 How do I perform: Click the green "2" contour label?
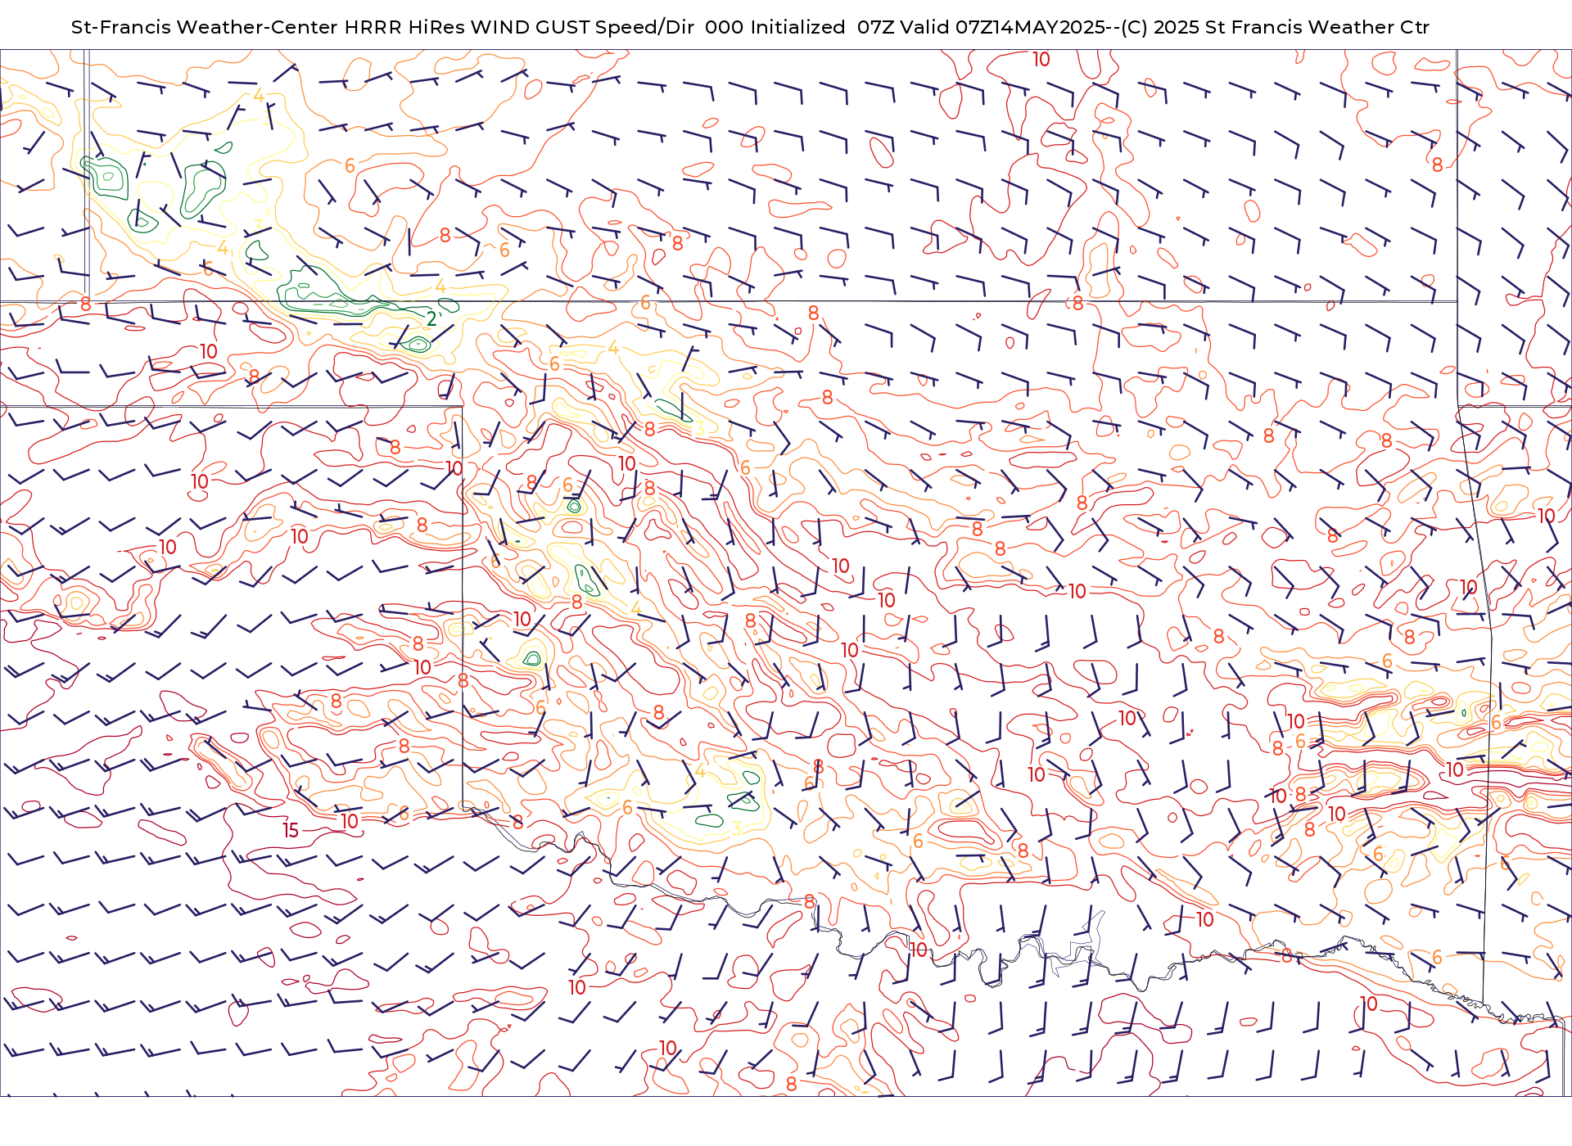[431, 318]
